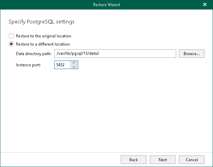Click the "Restore Wizard" title text

tap(106, 5)
